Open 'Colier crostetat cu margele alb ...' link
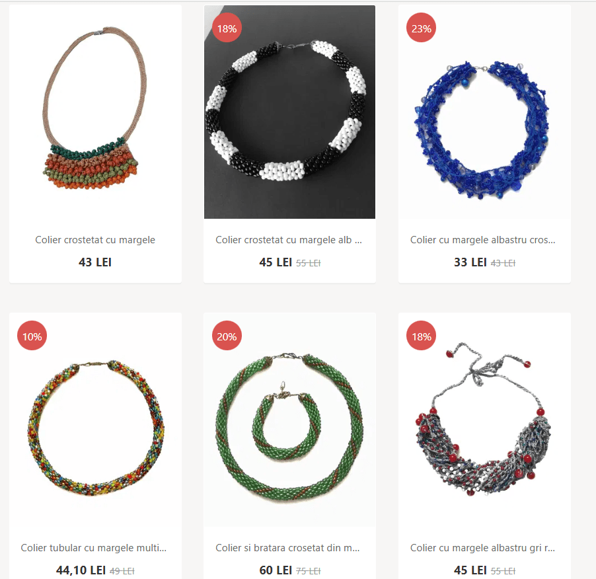The width and height of the screenshot is (596, 579). (289, 240)
